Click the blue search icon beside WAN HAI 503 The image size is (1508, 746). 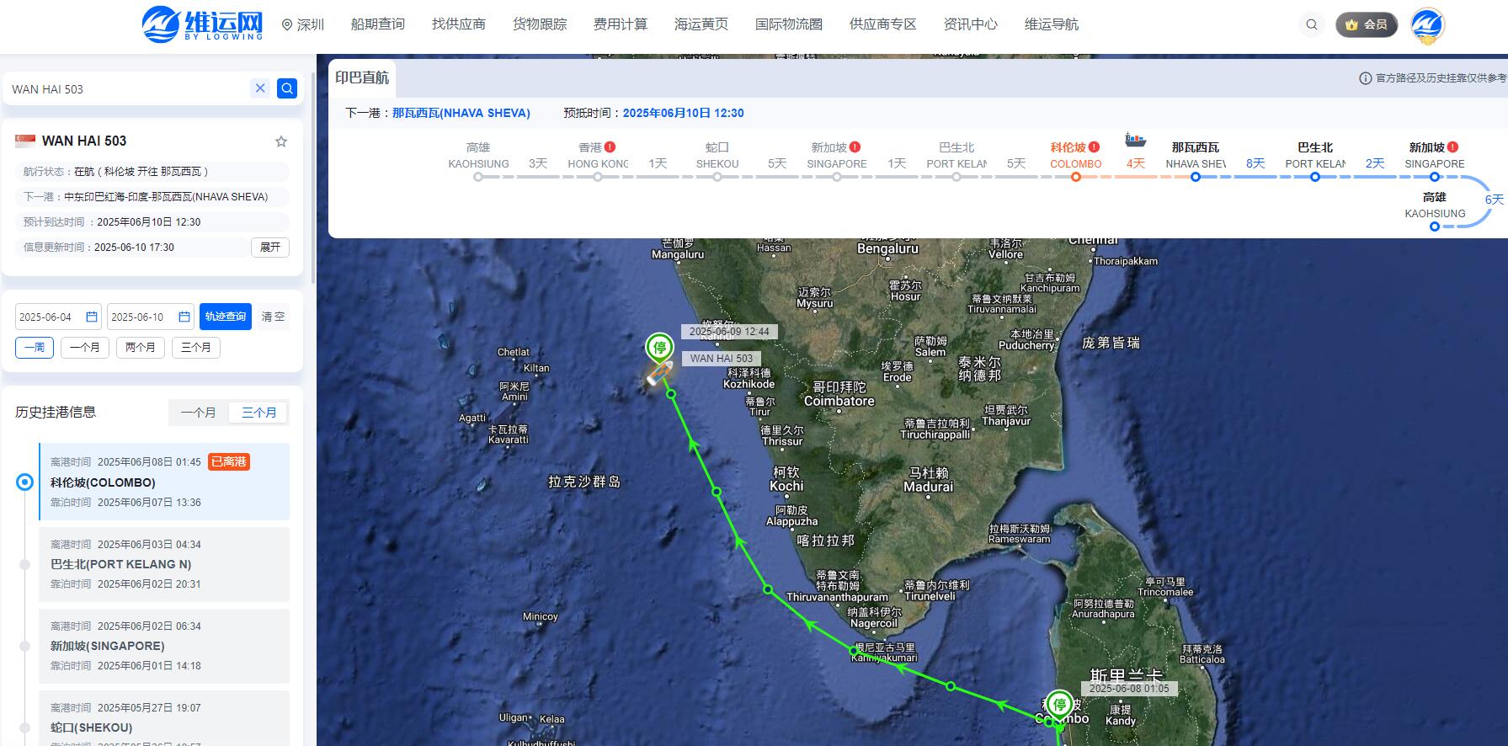(287, 88)
